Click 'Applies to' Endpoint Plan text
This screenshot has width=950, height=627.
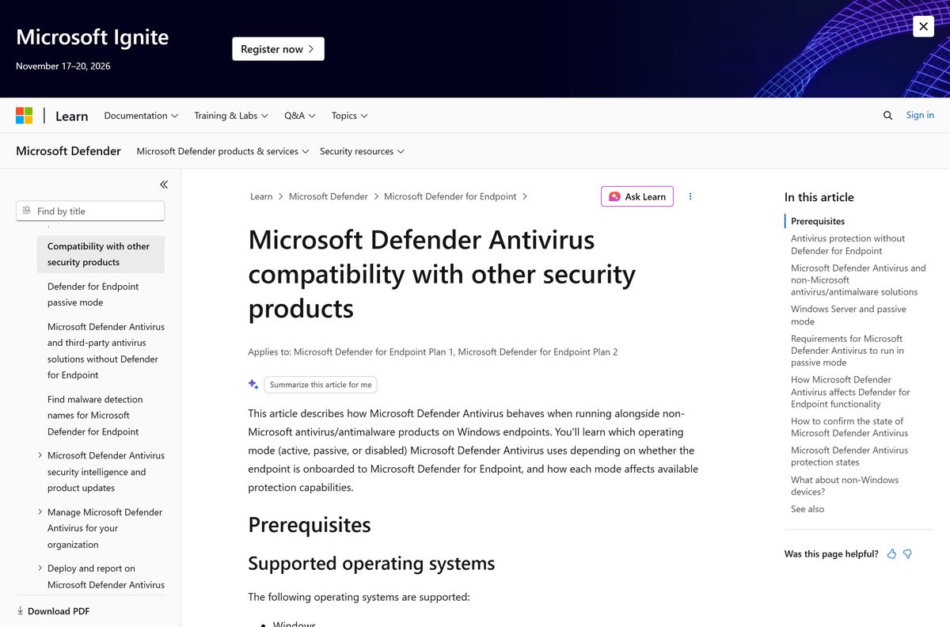coord(433,351)
